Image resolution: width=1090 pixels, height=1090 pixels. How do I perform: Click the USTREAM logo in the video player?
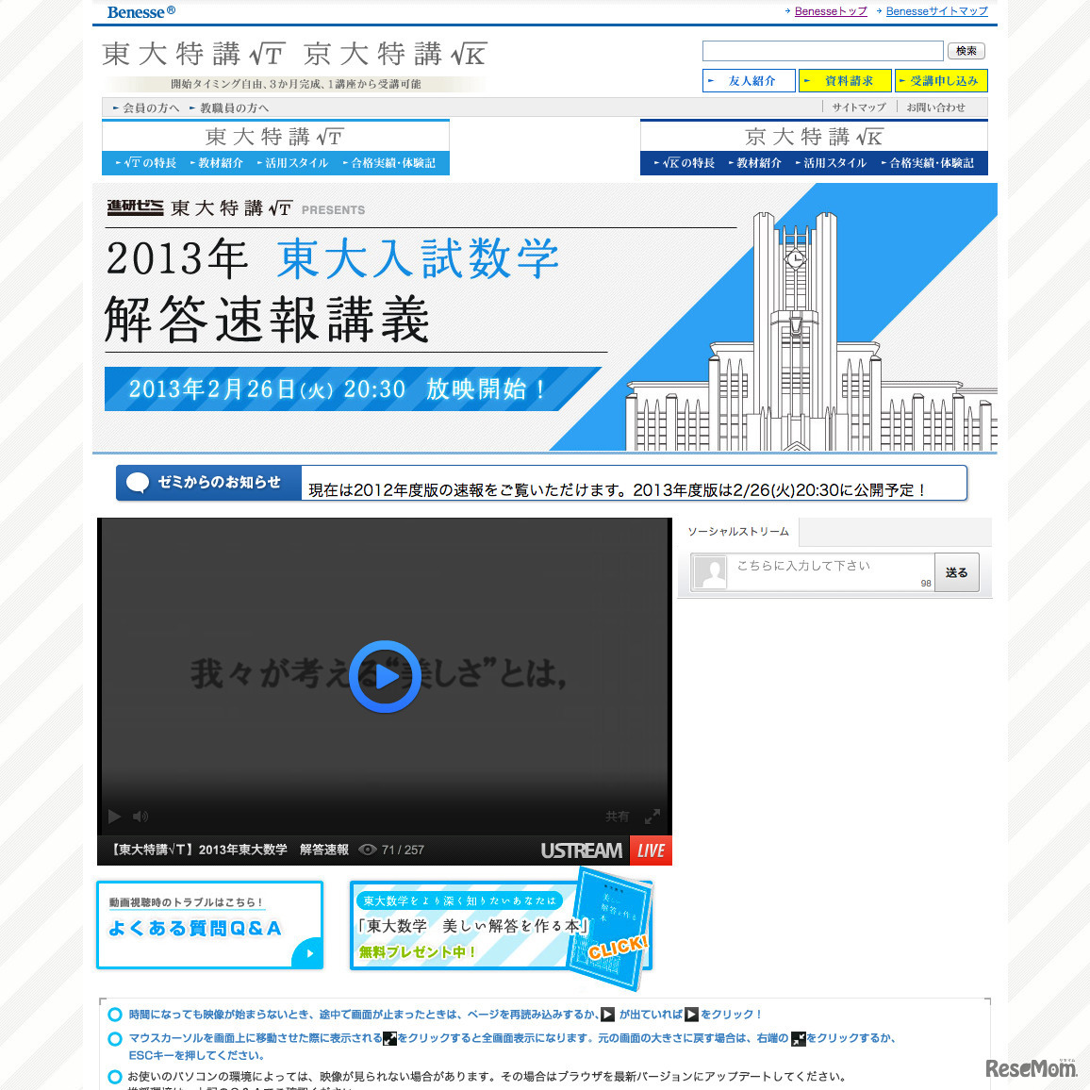tap(583, 850)
